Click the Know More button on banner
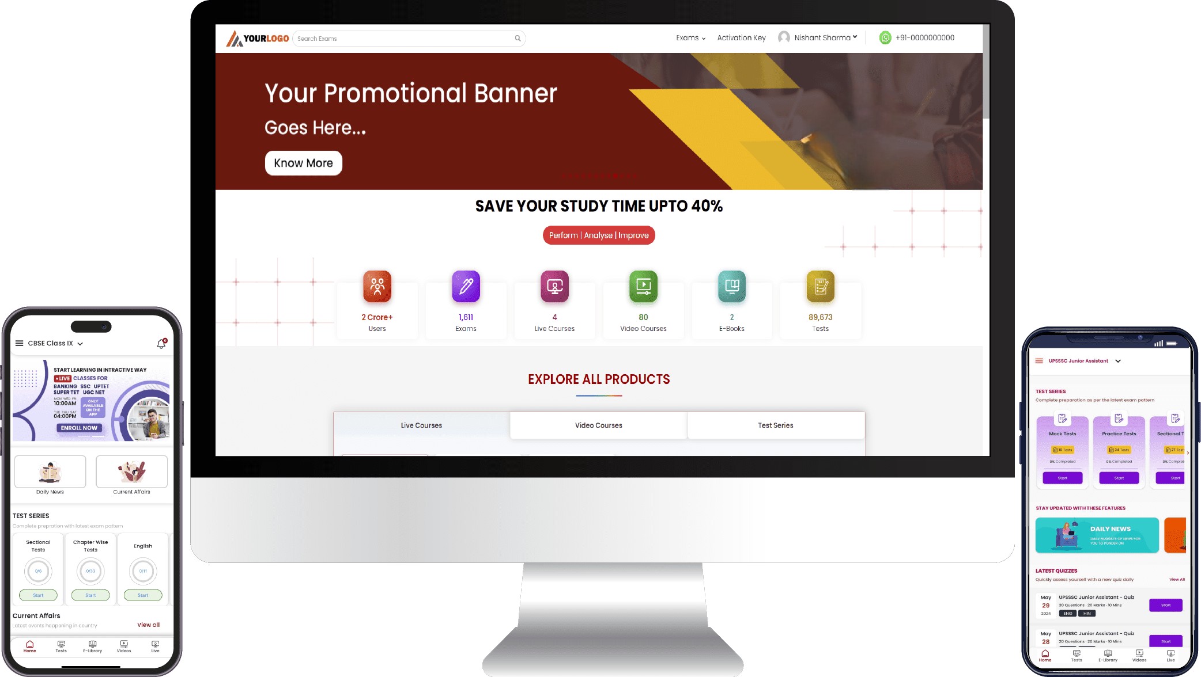Screen dimensions: 1201x677 tap(304, 162)
